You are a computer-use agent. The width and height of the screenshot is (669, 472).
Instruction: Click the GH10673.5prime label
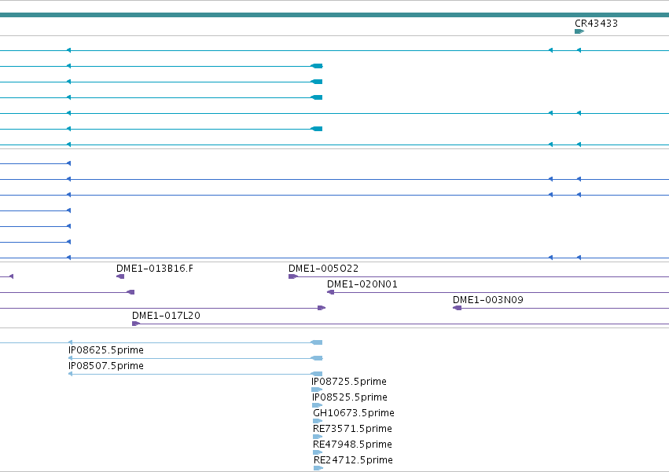(x=354, y=413)
